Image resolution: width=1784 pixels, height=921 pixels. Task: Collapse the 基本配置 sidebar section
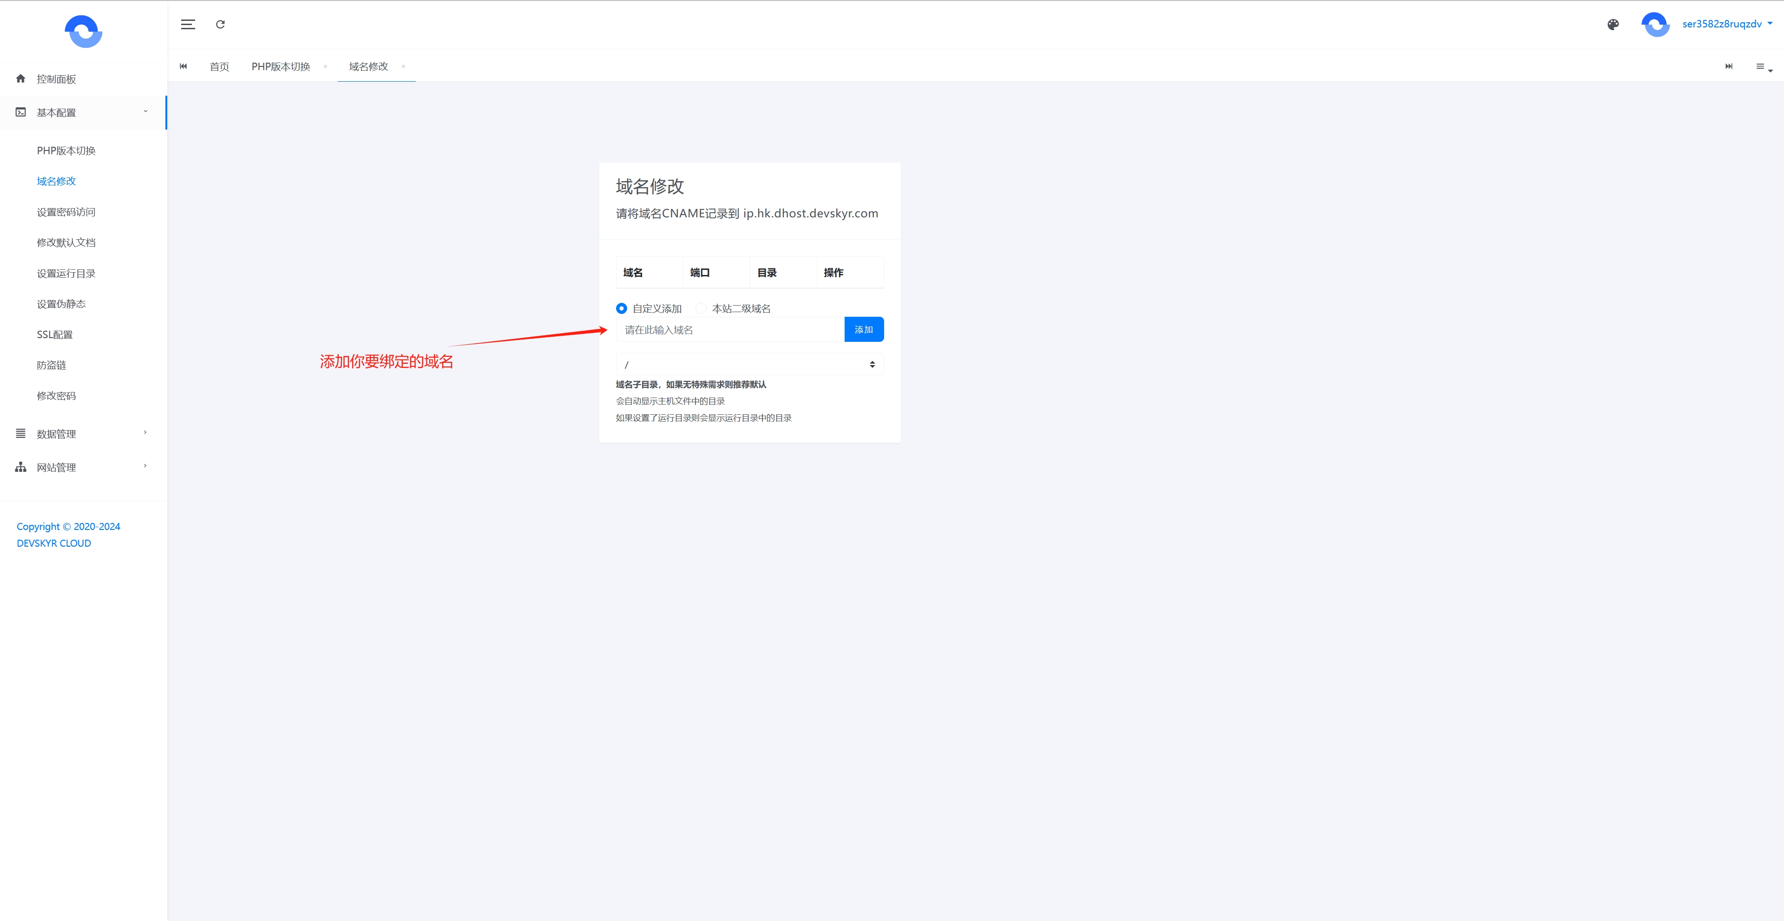coord(83,112)
